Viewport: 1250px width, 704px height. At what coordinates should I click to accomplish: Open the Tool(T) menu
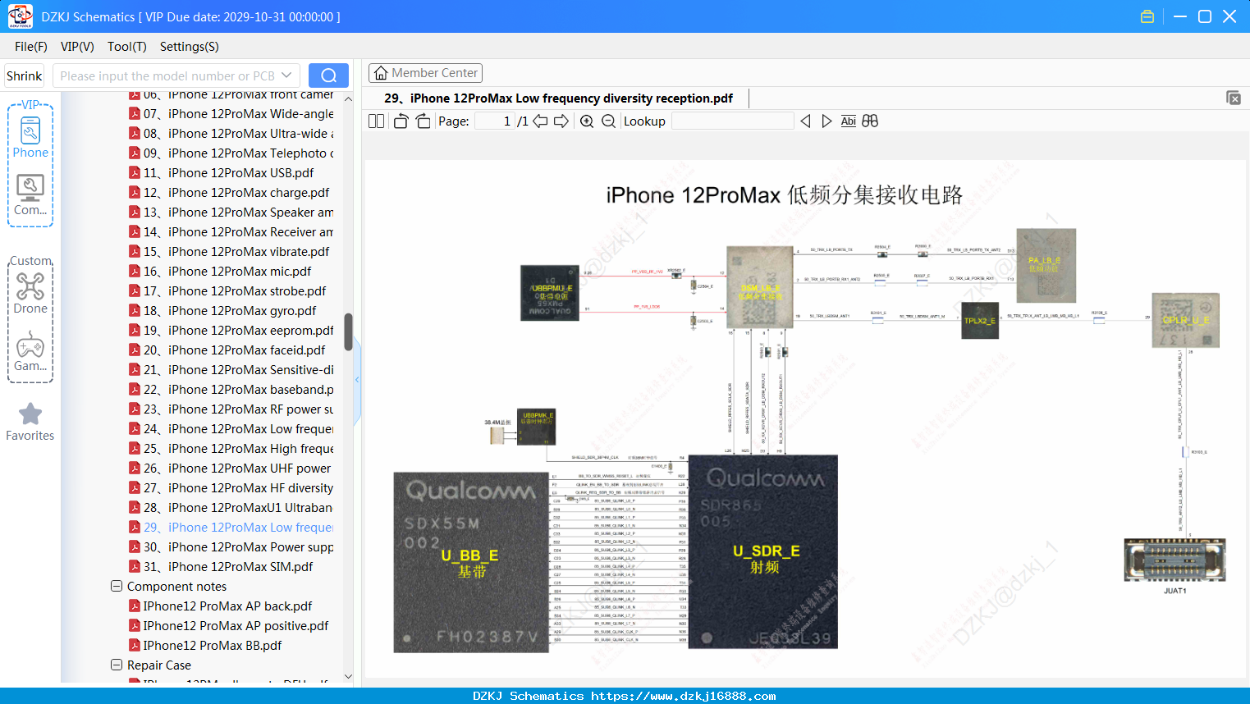coord(127,47)
